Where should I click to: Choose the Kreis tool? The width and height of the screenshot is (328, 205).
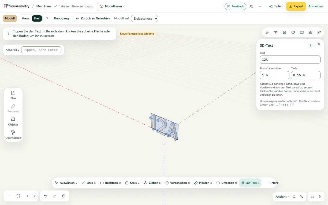pos(132,183)
